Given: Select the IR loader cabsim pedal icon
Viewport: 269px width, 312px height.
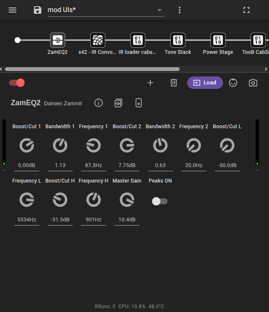Looking at the screenshot, I should click(138, 40).
